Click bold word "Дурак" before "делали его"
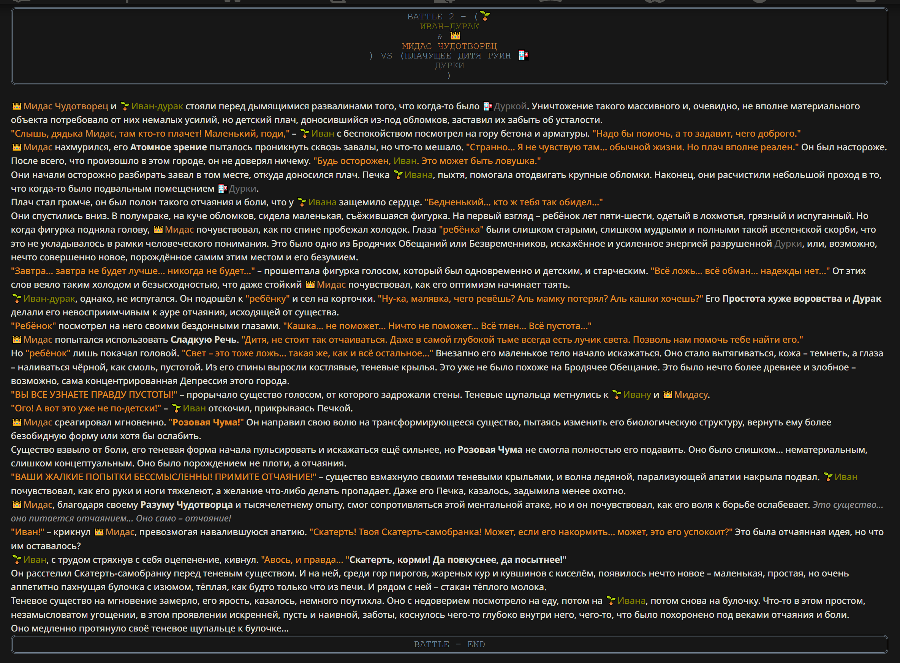900x663 pixels. 867,298
